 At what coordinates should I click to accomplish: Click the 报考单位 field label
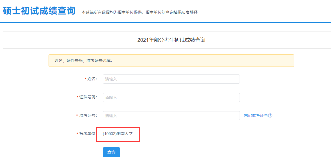coord(87,134)
